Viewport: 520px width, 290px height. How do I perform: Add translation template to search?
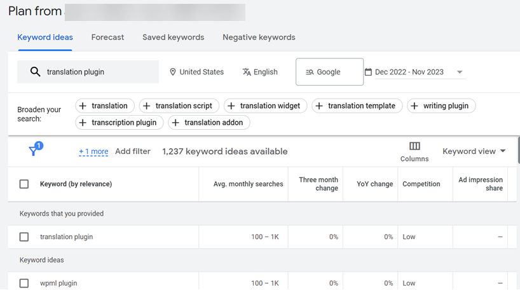click(357, 106)
